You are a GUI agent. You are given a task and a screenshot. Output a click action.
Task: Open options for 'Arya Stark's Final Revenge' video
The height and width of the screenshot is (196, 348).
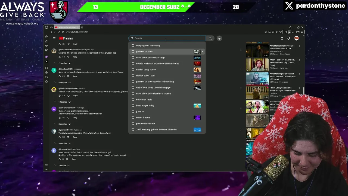(x=299, y=46)
